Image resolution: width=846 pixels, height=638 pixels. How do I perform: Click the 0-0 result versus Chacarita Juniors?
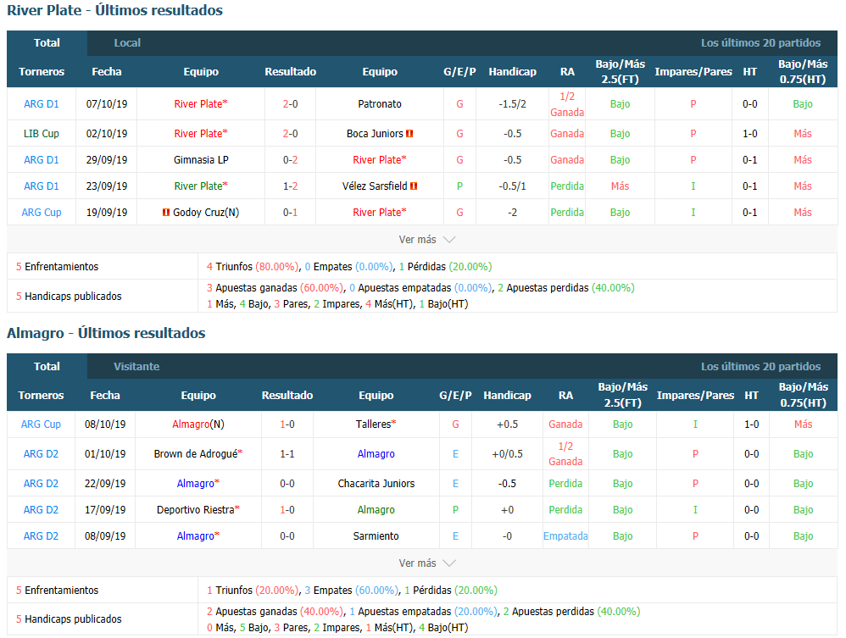287,484
